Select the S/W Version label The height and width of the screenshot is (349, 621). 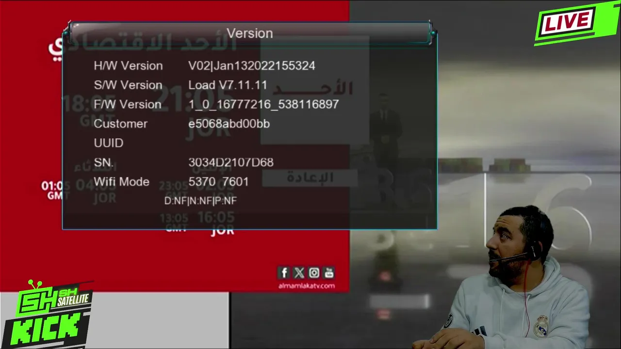128,85
